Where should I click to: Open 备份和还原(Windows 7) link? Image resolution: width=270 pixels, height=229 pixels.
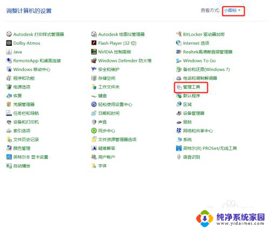tap(206, 70)
